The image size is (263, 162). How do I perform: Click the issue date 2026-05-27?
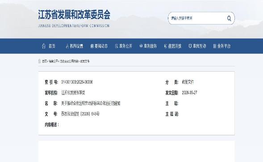tap(189, 93)
